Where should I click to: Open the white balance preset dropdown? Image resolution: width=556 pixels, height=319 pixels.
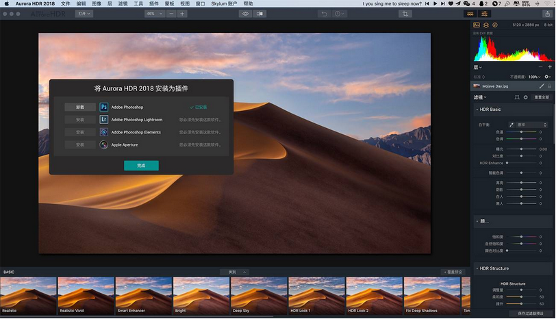[532, 125]
